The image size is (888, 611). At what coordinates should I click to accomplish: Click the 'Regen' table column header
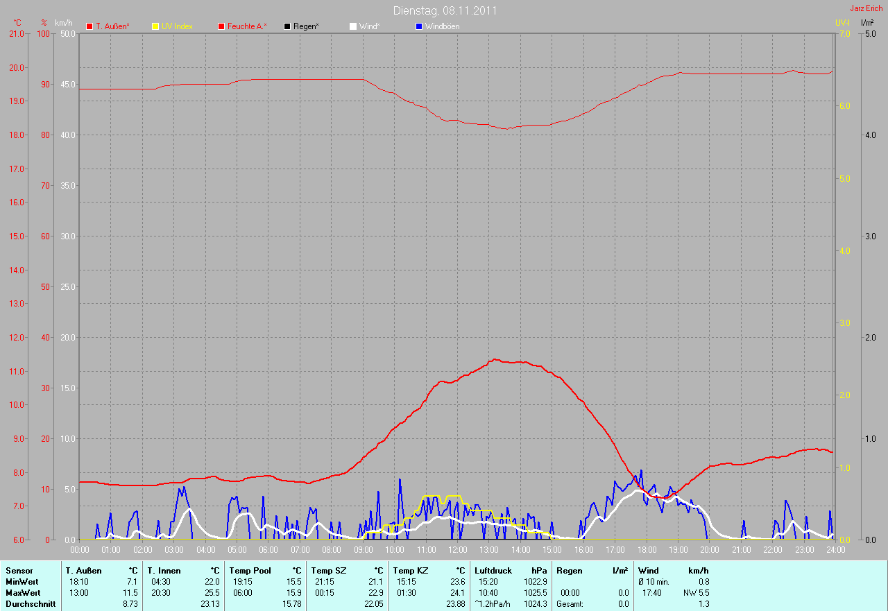568,570
